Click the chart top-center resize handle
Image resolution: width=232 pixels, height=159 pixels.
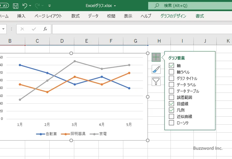(x=71, y=53)
